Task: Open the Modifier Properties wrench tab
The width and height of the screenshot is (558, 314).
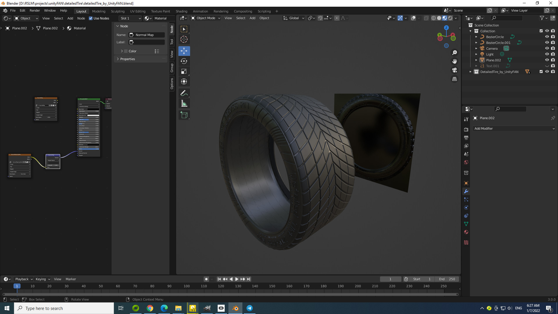Action: pyautogui.click(x=466, y=191)
